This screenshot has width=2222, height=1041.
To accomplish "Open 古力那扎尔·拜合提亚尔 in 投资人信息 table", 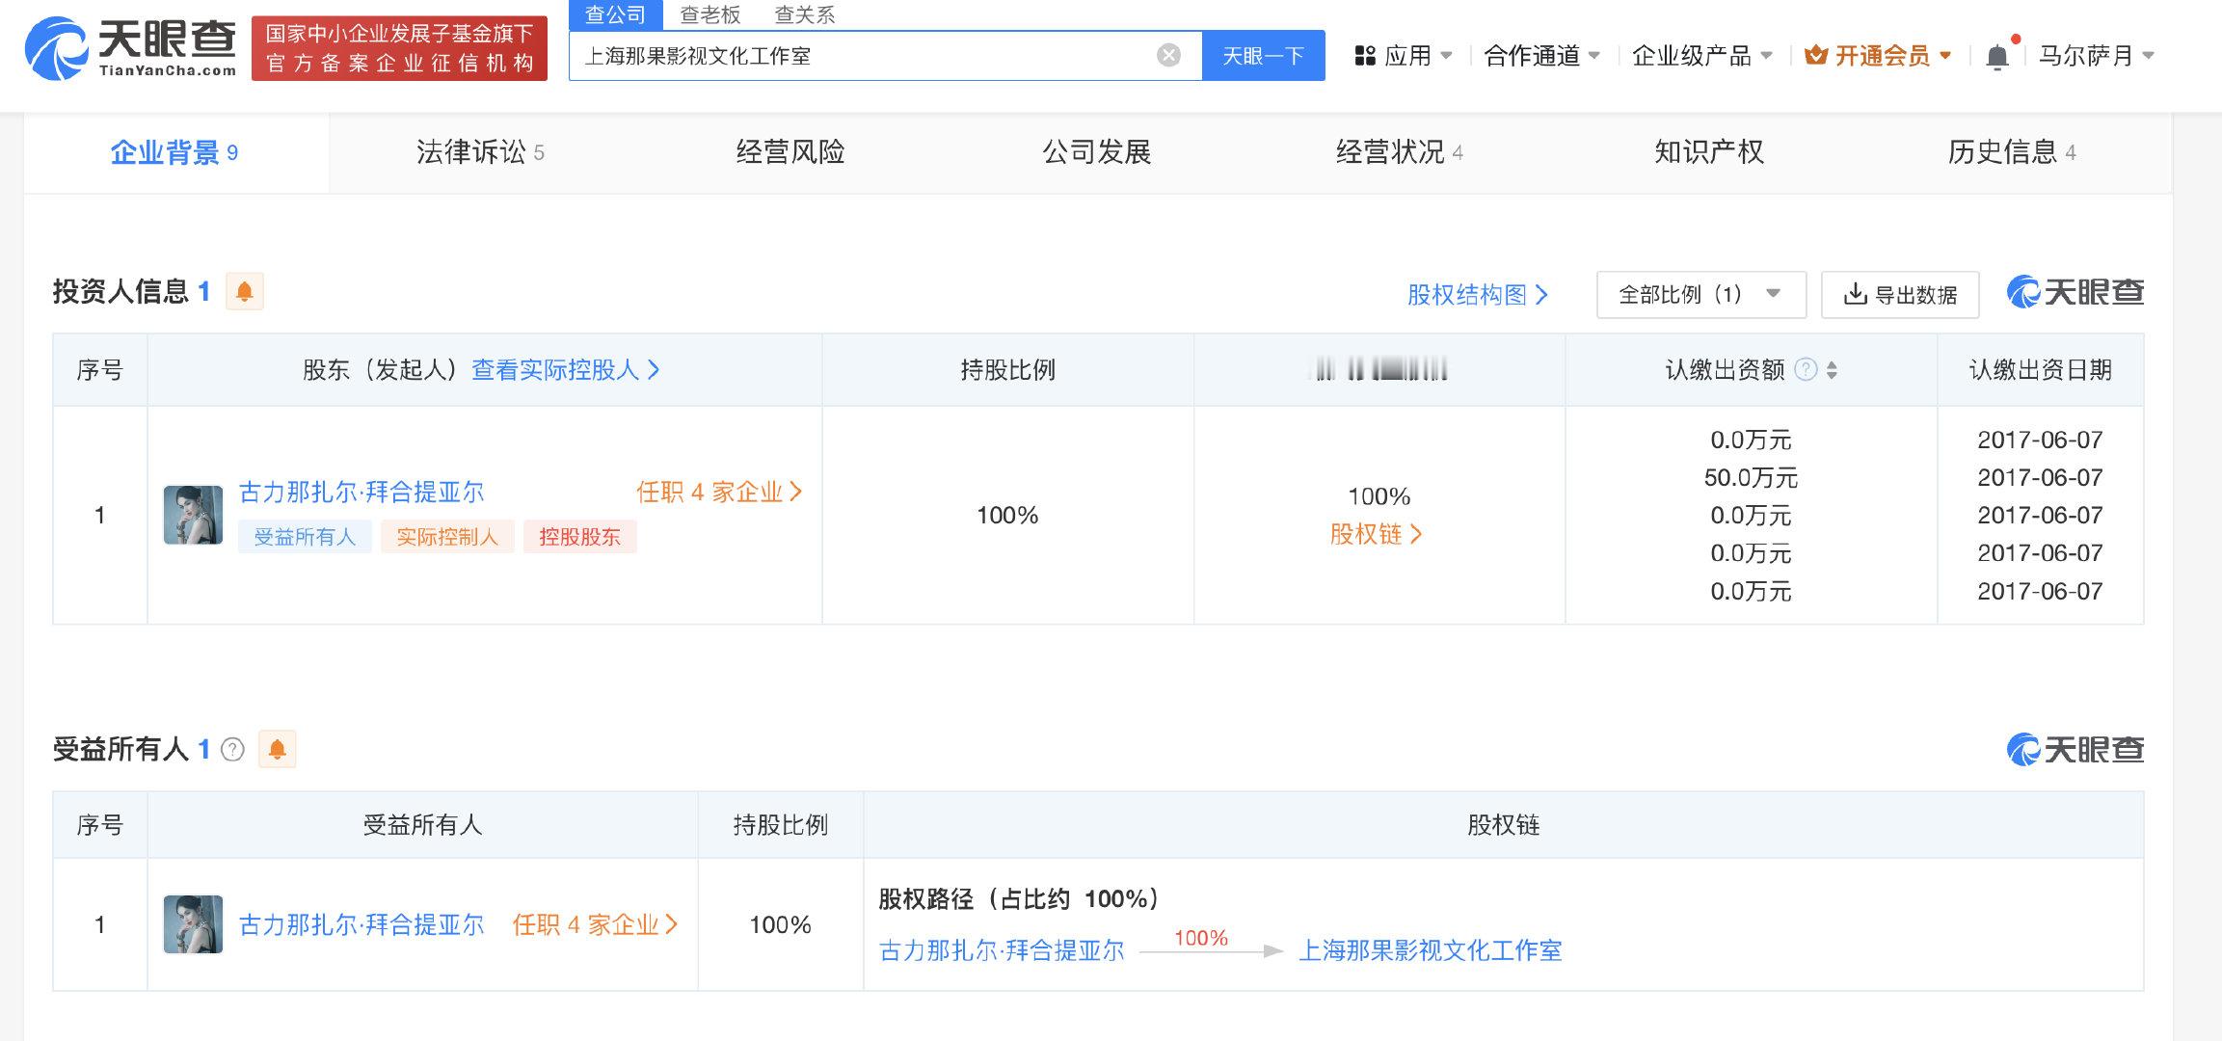I will (x=361, y=493).
